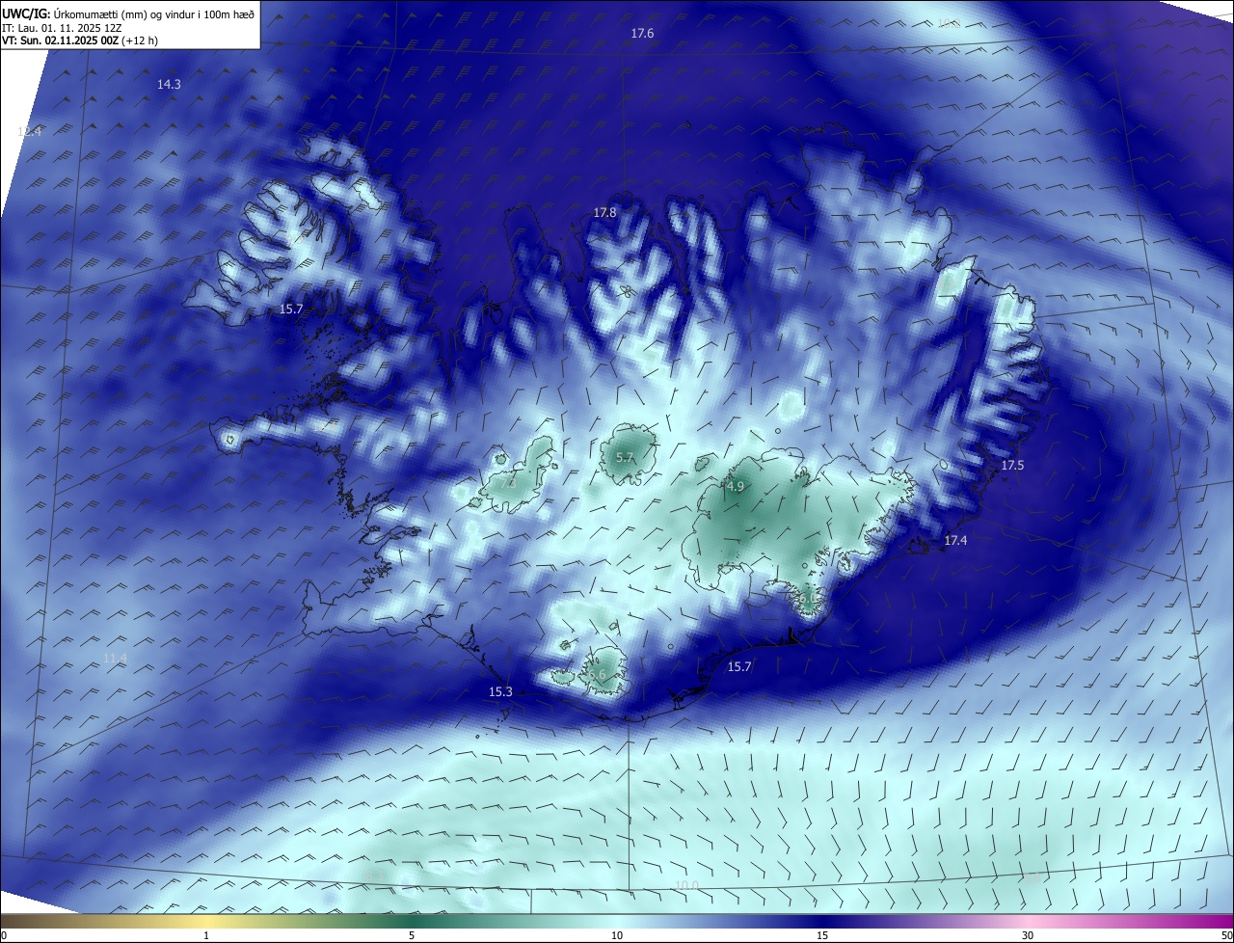The width and height of the screenshot is (1234, 943).
Task: Click the 17.4 value label
Action: pyautogui.click(x=955, y=541)
